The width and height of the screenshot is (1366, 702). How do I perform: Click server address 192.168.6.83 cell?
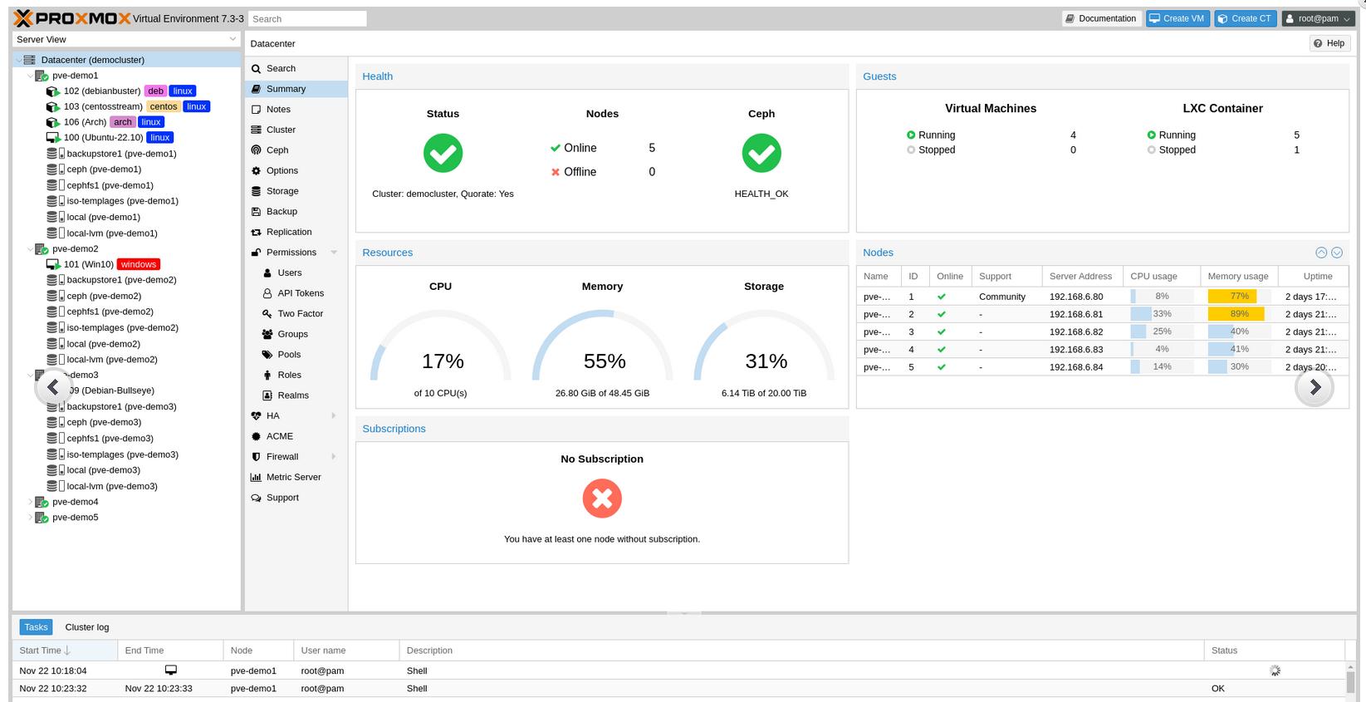(1082, 350)
